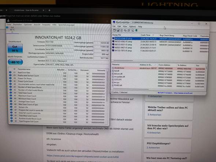Open the amd.com chipset driver link
Image resolution: width=216 pixels, height=162 pixels.
[83, 157]
